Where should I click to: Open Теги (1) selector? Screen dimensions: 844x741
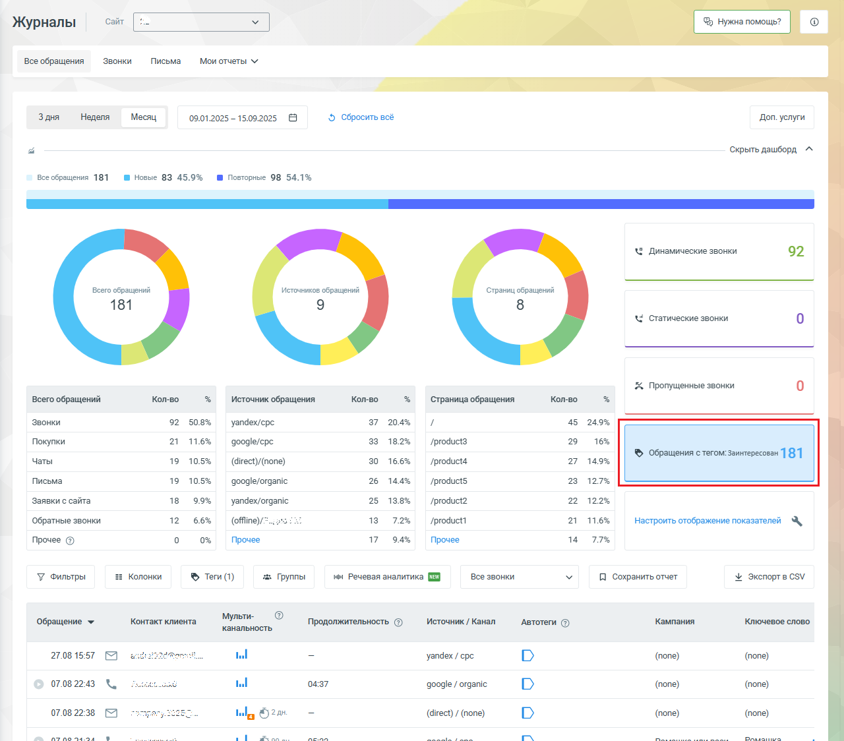pyautogui.click(x=212, y=577)
